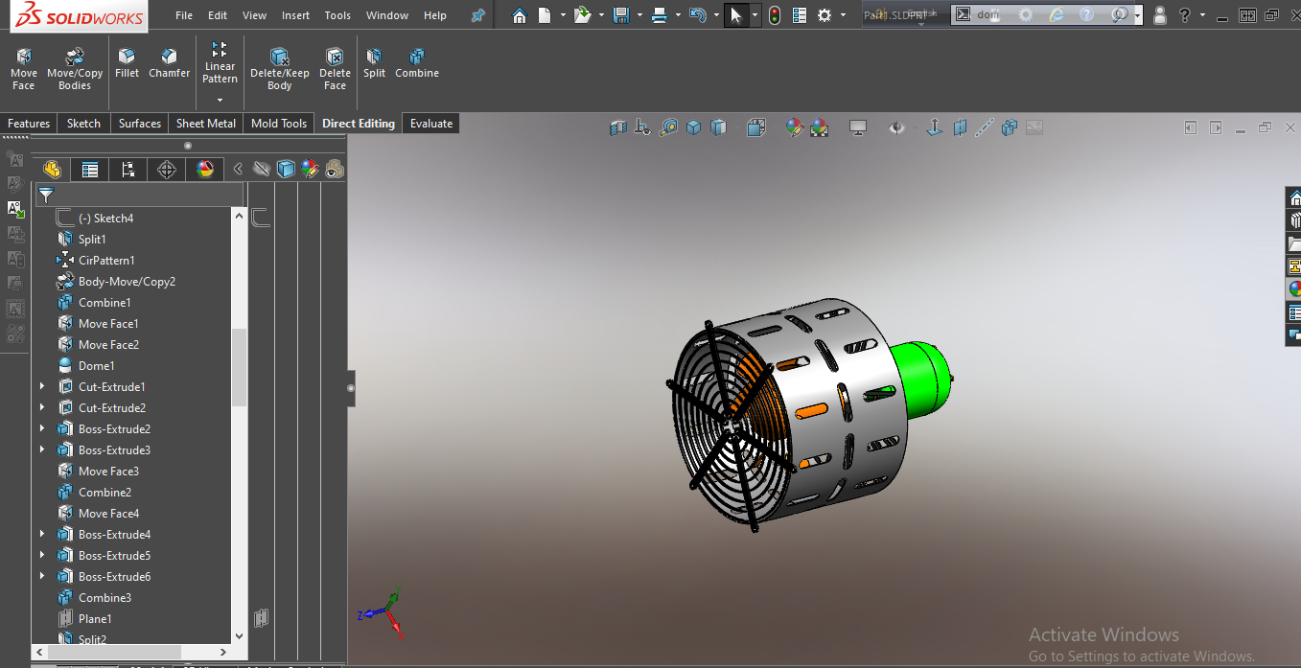Open the DimXpertManager tab
This screenshot has width=1301, height=668.
[x=167, y=170]
